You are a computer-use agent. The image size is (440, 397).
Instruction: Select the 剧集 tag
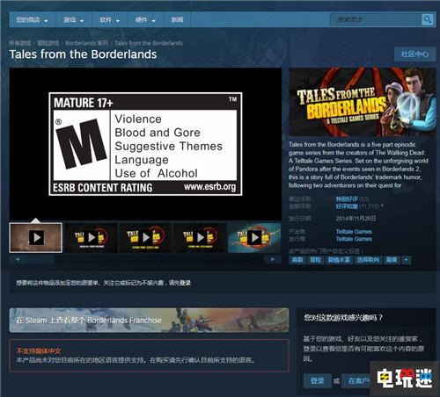[392, 260]
